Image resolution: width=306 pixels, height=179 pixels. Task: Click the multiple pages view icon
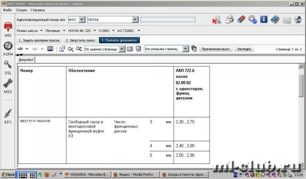click(x=138, y=49)
